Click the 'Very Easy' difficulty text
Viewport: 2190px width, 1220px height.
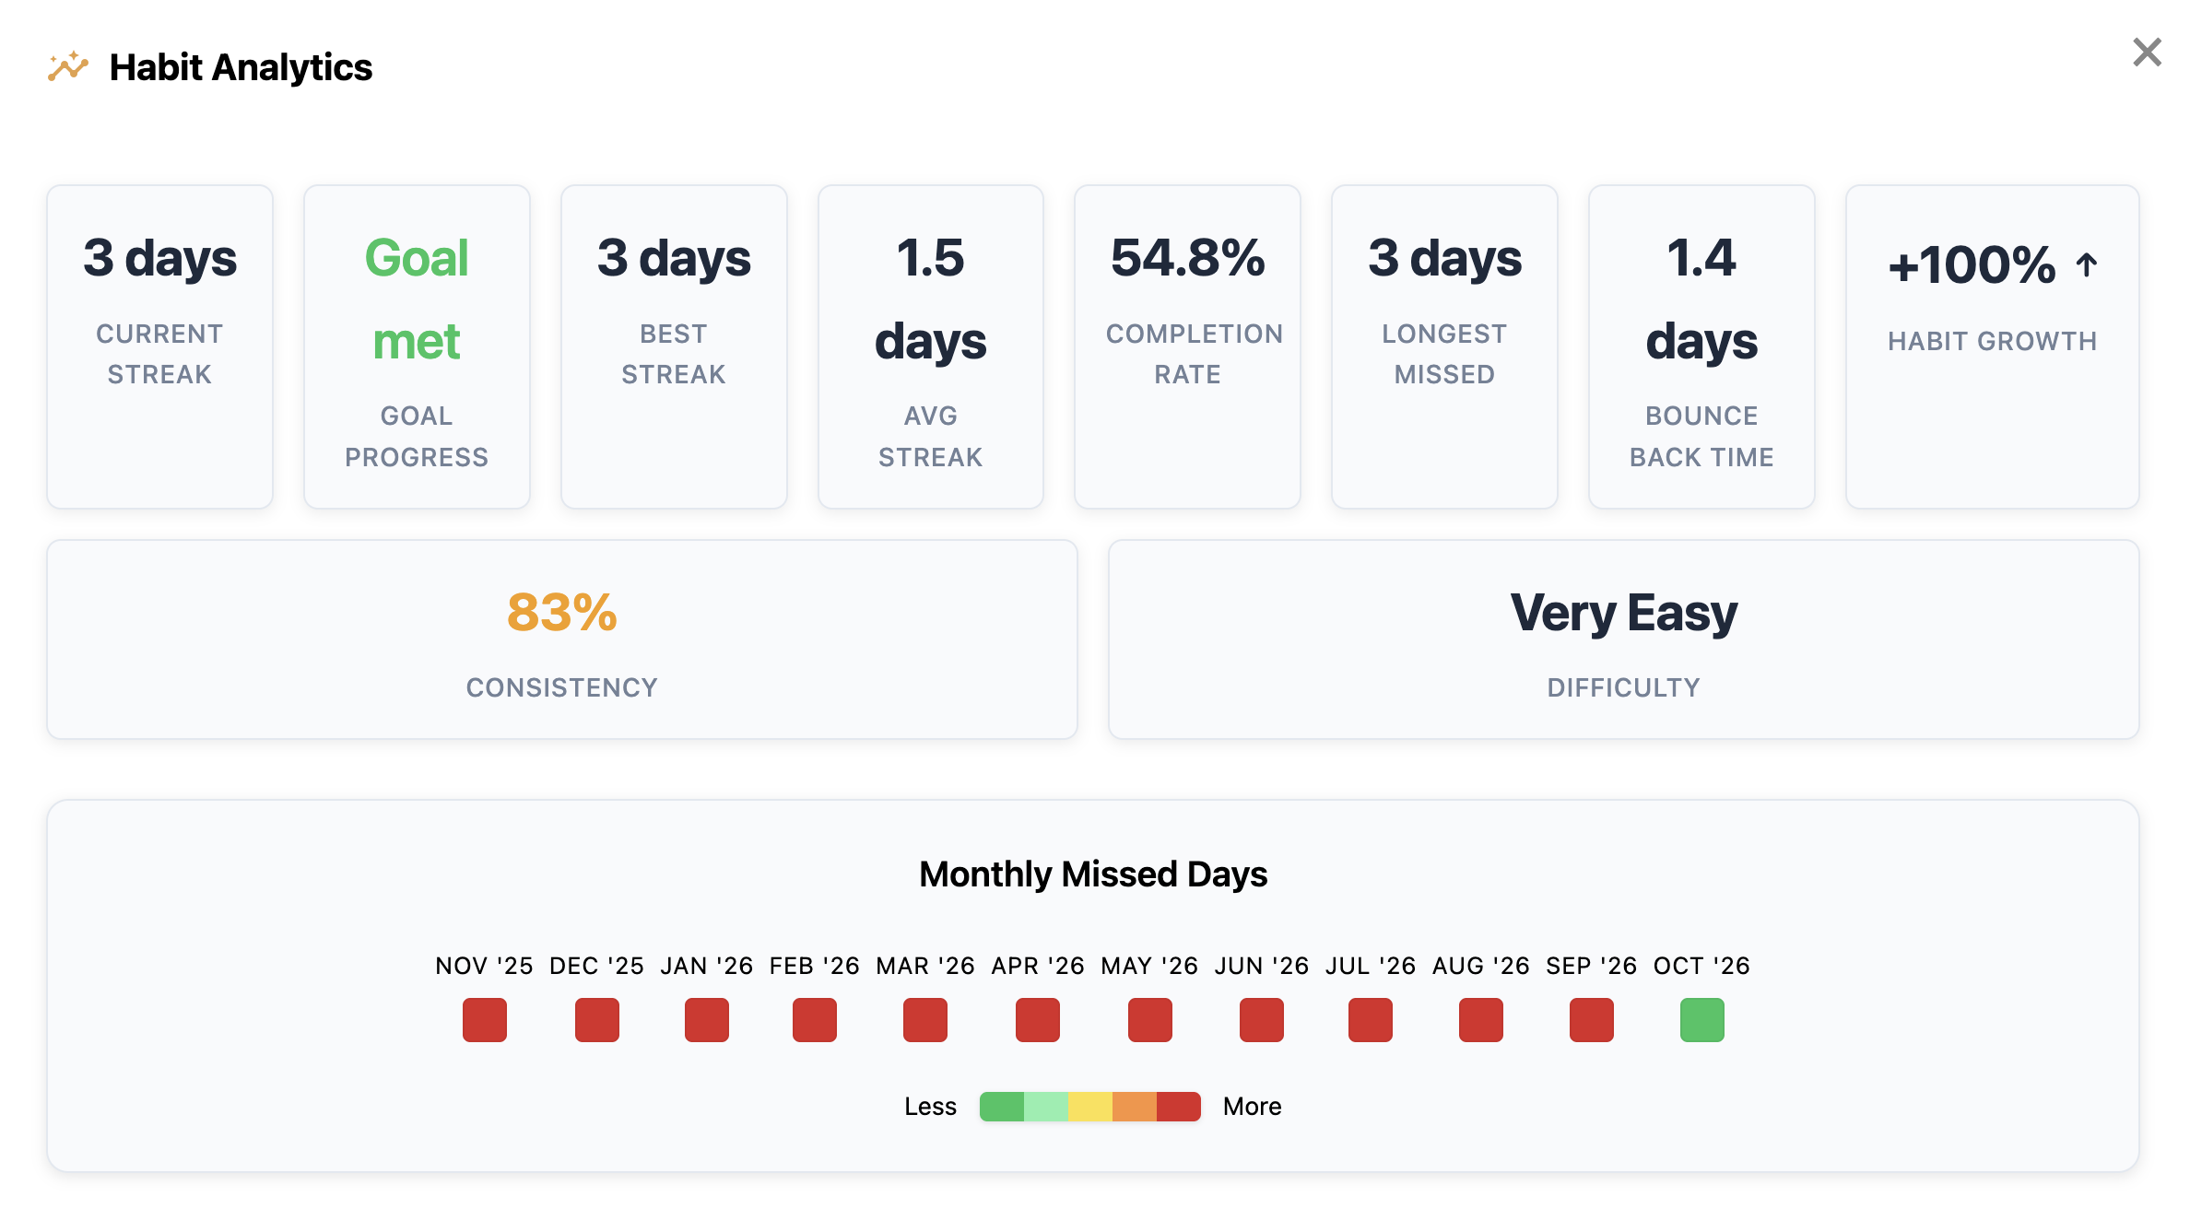(x=1624, y=614)
